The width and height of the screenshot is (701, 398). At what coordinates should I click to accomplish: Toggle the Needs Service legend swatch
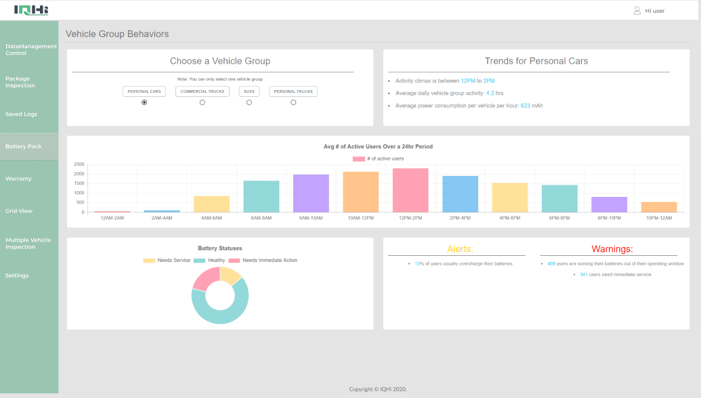(149, 261)
